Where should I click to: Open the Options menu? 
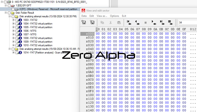114,16
